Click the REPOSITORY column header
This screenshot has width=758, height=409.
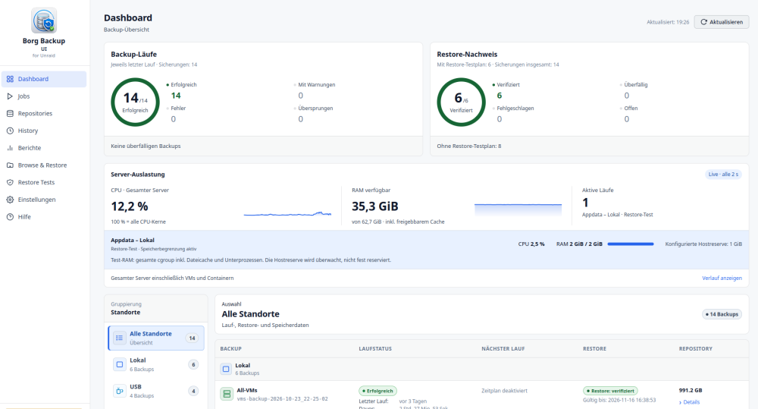(x=695, y=348)
